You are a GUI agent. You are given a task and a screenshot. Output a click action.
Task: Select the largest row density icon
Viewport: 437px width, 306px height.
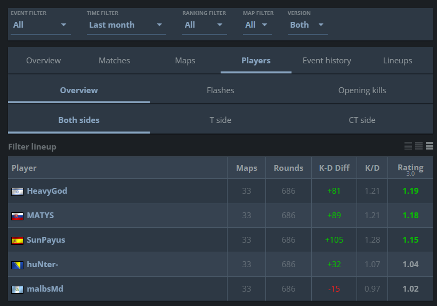click(x=430, y=146)
